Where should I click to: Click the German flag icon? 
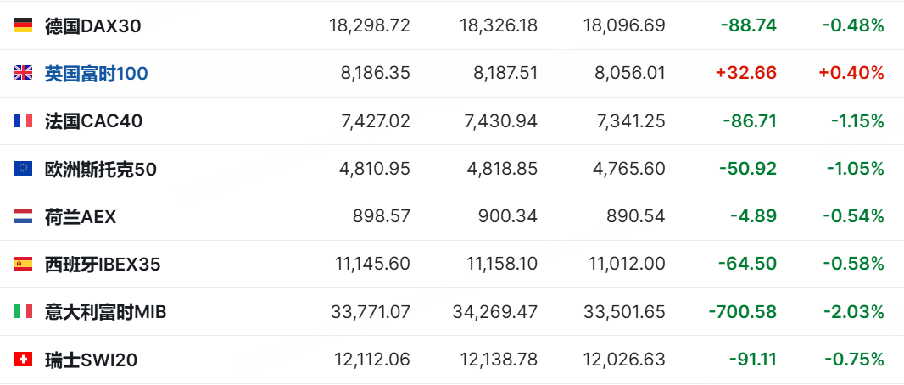(23, 25)
